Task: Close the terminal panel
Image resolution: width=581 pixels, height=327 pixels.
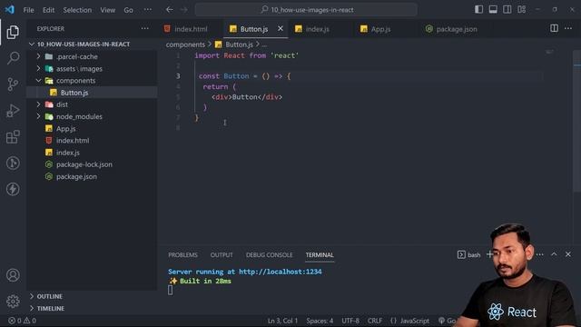Action: coord(568,254)
